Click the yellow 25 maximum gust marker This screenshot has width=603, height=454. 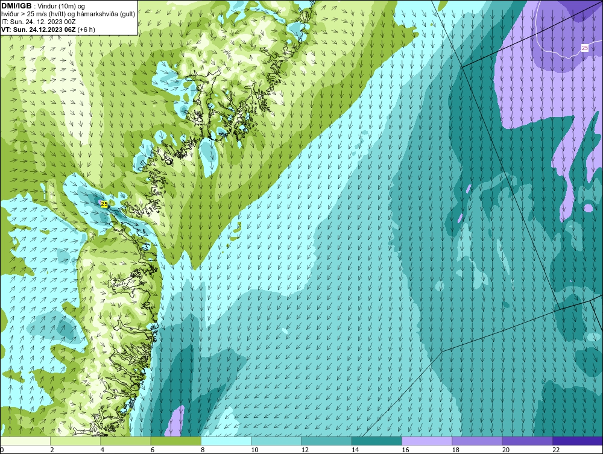coord(104,204)
